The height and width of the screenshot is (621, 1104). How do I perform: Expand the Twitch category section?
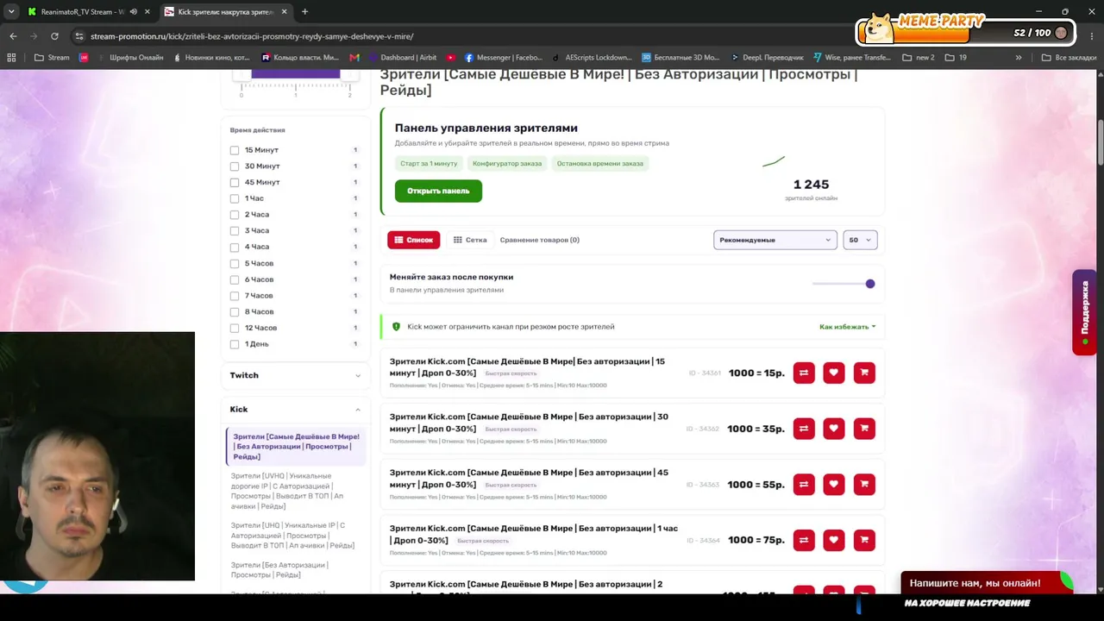(295, 375)
